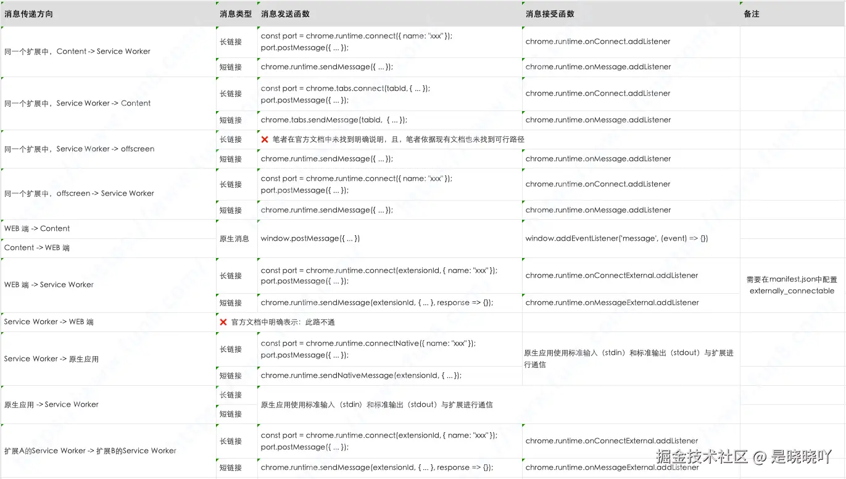Viewport: 846px width, 479px height.
Task: Select the 备注 column header
Action: [x=750, y=14]
